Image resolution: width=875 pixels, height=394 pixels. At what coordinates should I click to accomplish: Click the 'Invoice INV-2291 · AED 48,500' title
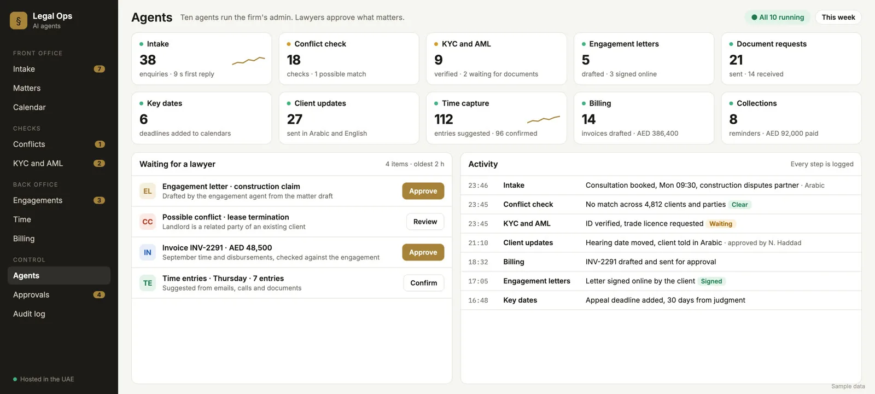pos(217,248)
